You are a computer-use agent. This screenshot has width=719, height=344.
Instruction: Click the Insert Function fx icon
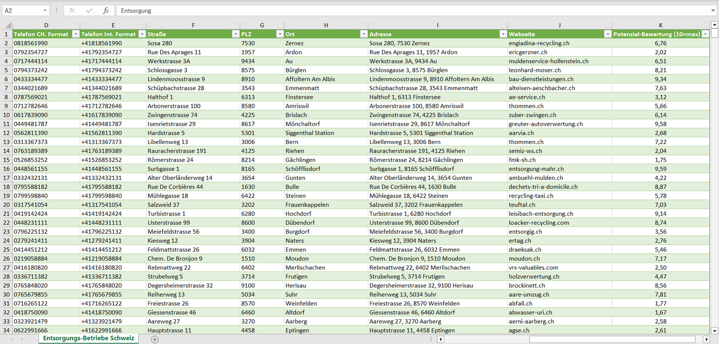(x=105, y=10)
